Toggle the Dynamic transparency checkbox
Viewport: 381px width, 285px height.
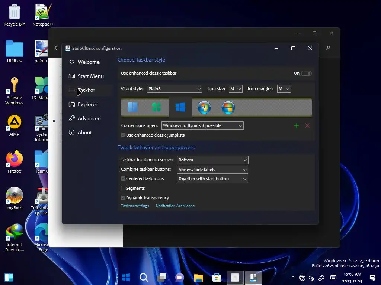point(123,198)
